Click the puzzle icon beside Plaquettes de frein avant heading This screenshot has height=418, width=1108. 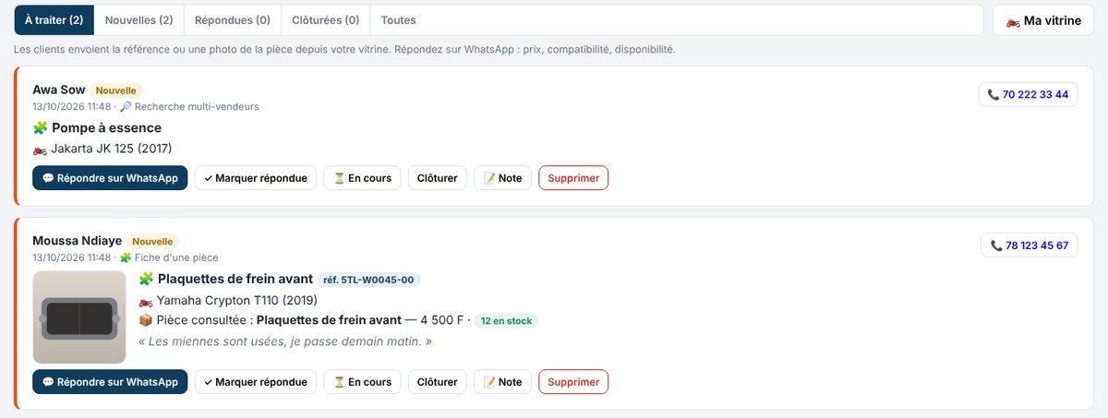click(146, 279)
